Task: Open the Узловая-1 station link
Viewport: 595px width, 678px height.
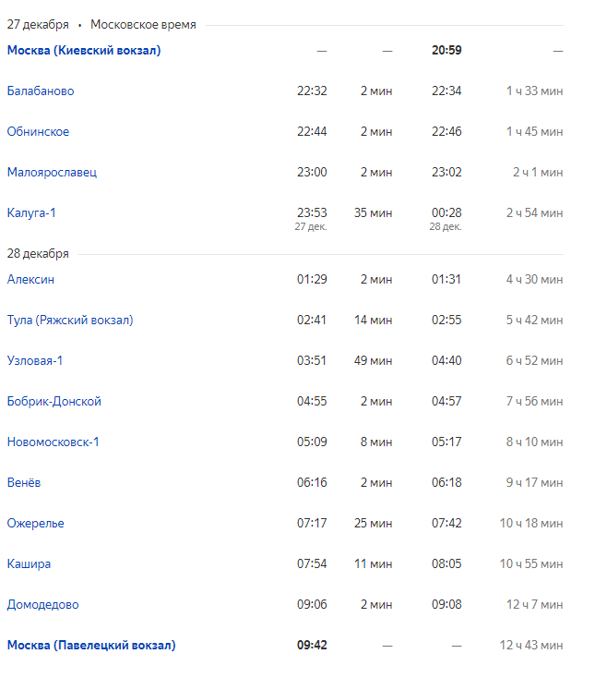Action: (x=35, y=361)
